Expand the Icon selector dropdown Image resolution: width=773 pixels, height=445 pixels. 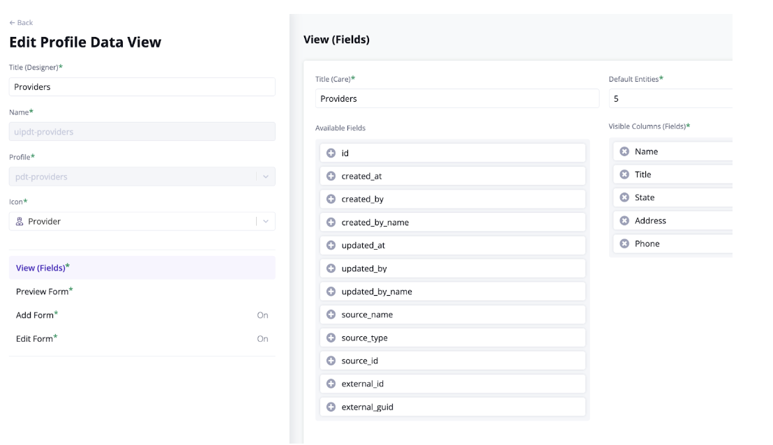tap(266, 220)
